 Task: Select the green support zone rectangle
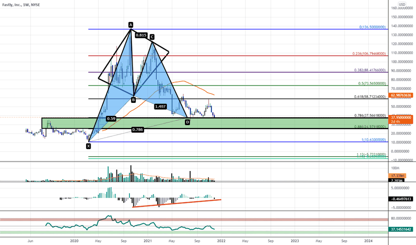(x=215, y=123)
